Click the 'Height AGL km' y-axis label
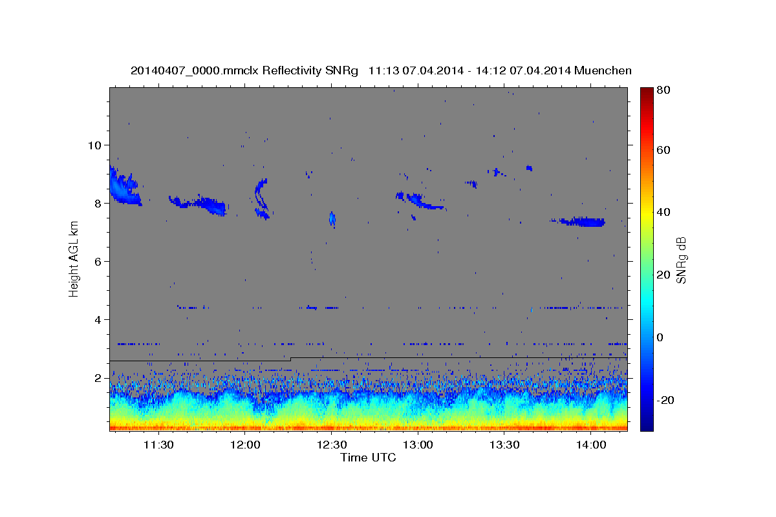The width and height of the screenshot is (776, 517). (x=74, y=260)
